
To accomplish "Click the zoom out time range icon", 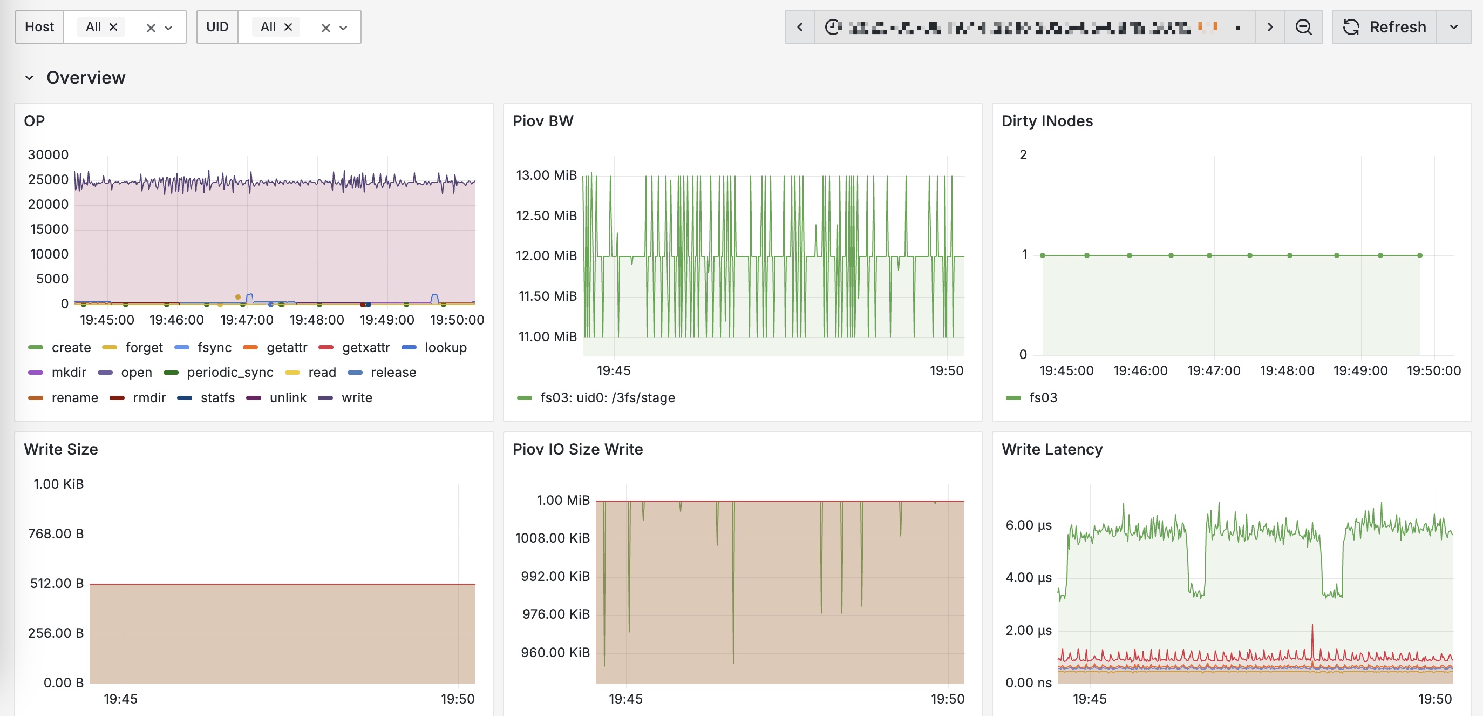I will pos(1303,27).
